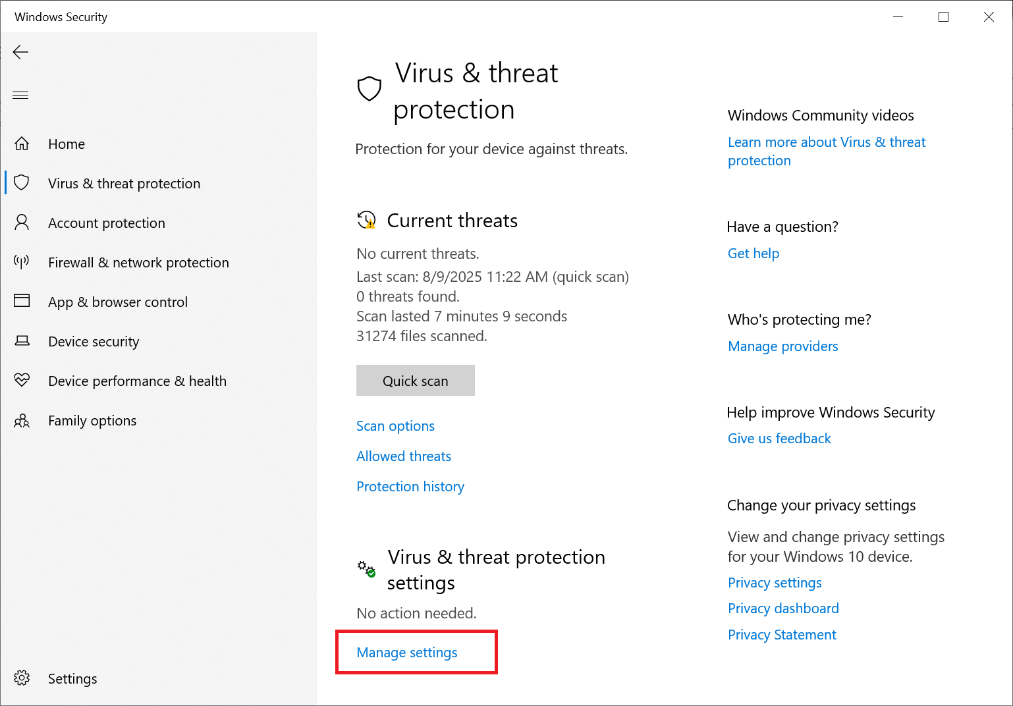Open the Privacy dashboard link
The width and height of the screenshot is (1013, 706).
[783, 609]
